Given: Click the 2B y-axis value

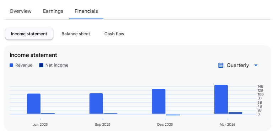Looking at the screenshot, I should 259,110.
